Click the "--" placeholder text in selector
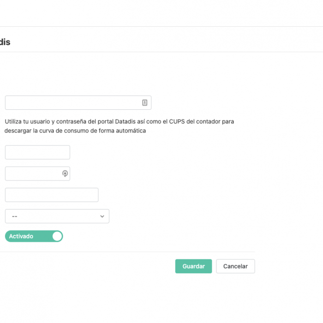The width and height of the screenshot is (323, 323). click(15, 216)
